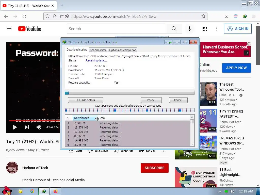Click the taskbar clock 12:18 AM
Screen dimensions: 260x195
coord(246,191)
